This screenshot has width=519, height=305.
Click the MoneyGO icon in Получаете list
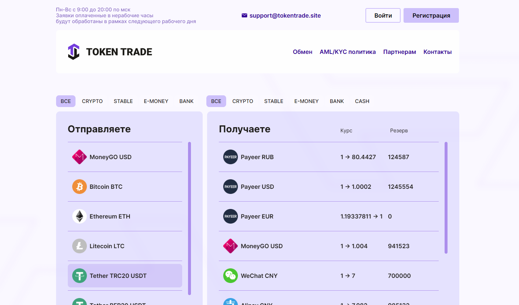(x=231, y=246)
